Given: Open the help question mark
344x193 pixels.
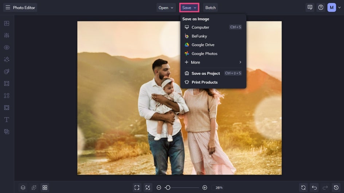Looking at the screenshot, I should pos(321,7).
